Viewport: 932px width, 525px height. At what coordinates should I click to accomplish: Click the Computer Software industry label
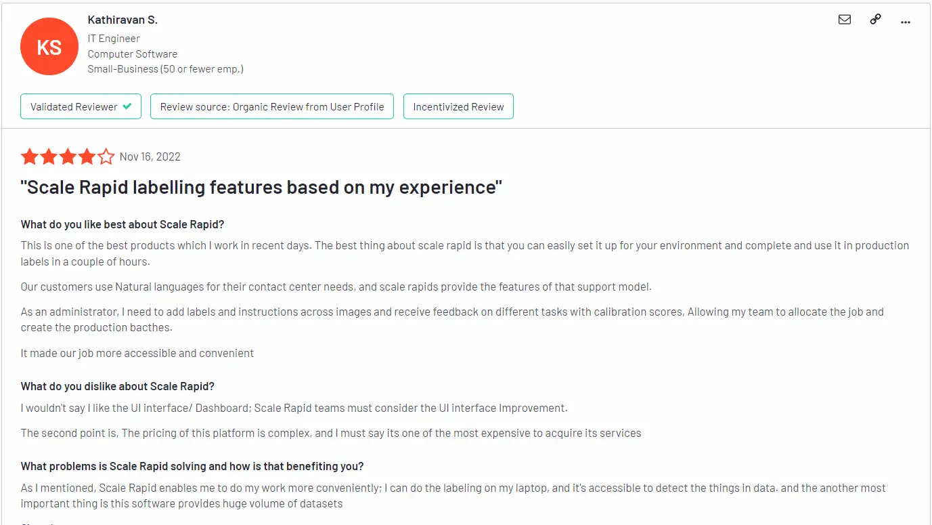[133, 54]
